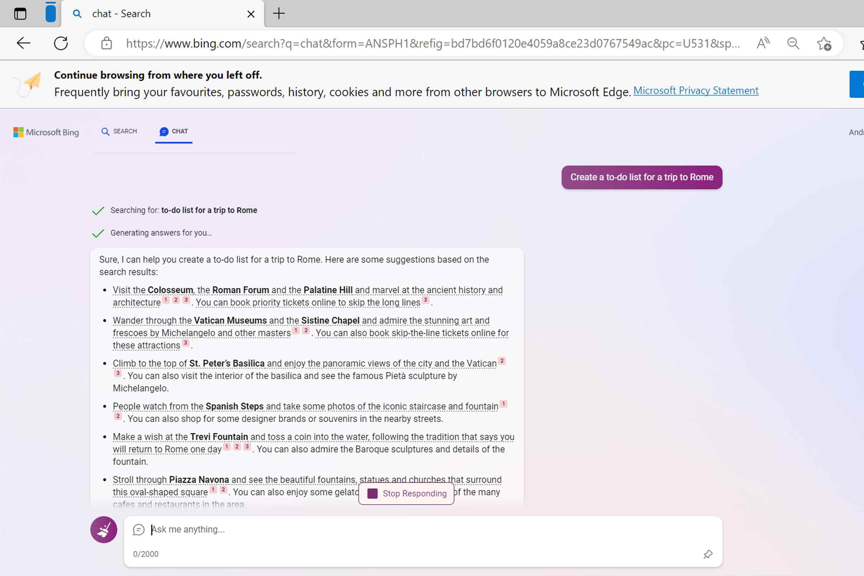
Task: Click the chat bubble icon in input box
Action: tap(139, 530)
